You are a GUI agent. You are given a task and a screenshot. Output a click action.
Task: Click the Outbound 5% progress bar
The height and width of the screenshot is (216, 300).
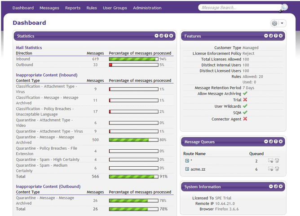pyautogui.click(x=134, y=65)
